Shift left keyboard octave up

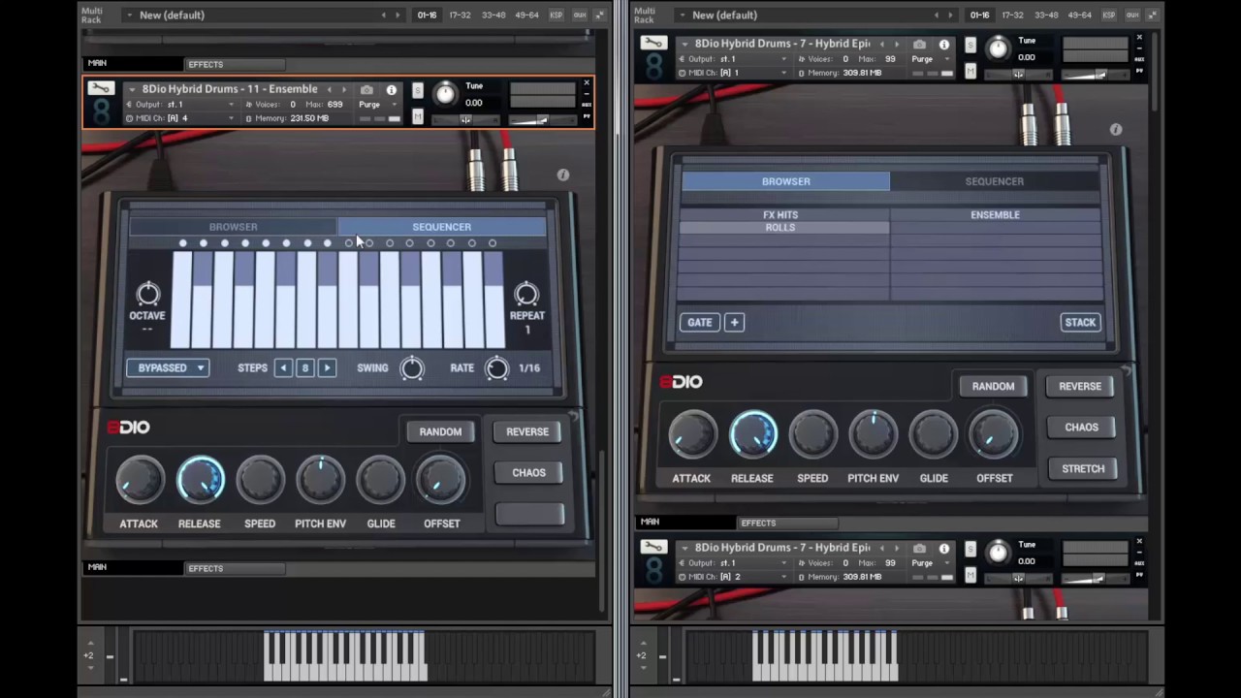point(89,643)
